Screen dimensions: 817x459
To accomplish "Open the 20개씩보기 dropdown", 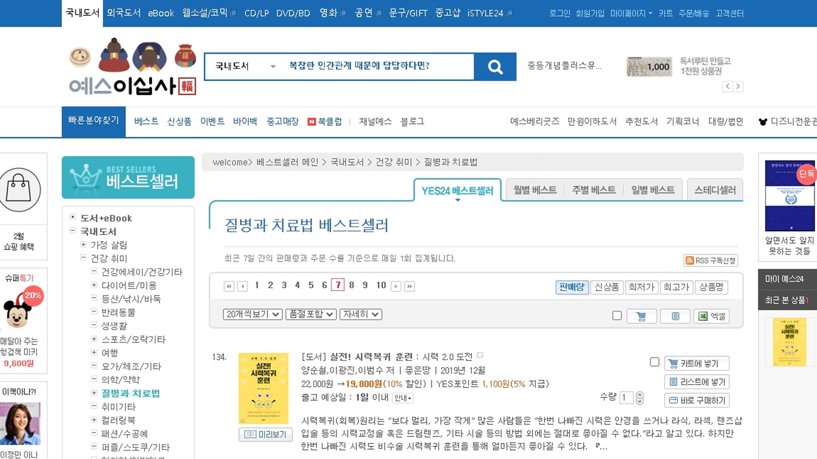I will pyautogui.click(x=252, y=314).
